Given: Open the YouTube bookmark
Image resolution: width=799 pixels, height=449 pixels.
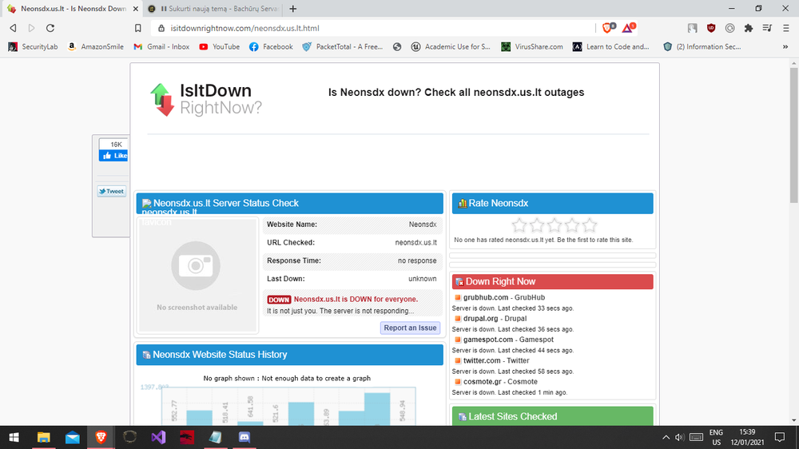Looking at the screenshot, I should pos(220,47).
